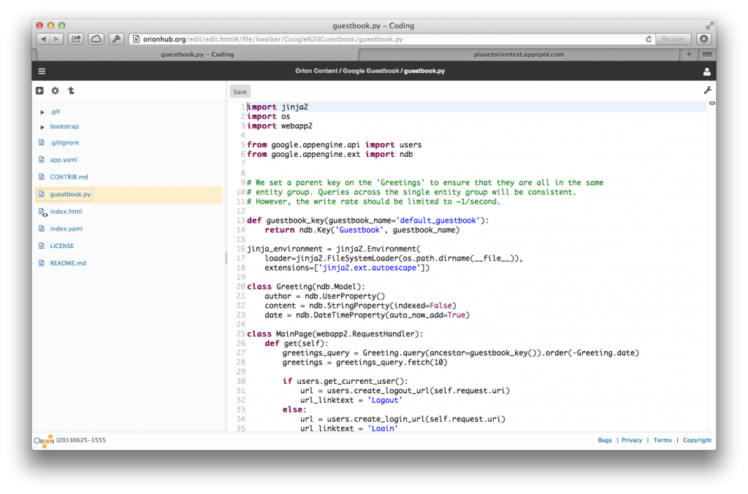Click the go up arrow icon

tap(71, 91)
